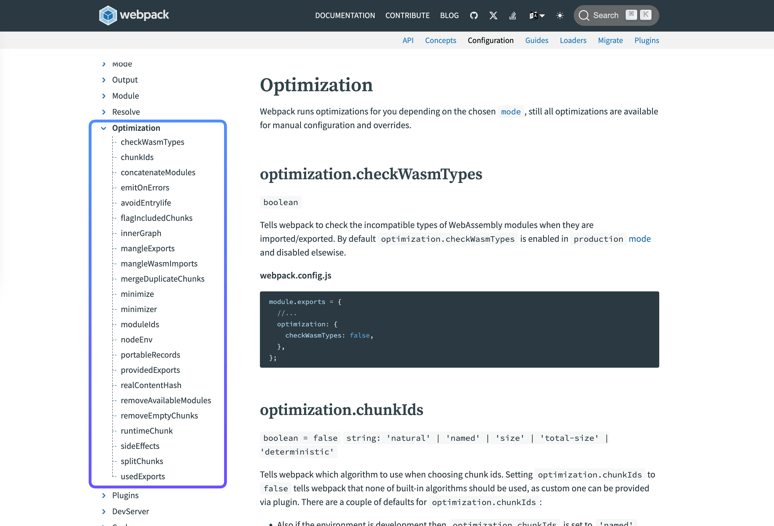Go to portableRecords in sidebar
This screenshot has width=774, height=526.
(150, 355)
